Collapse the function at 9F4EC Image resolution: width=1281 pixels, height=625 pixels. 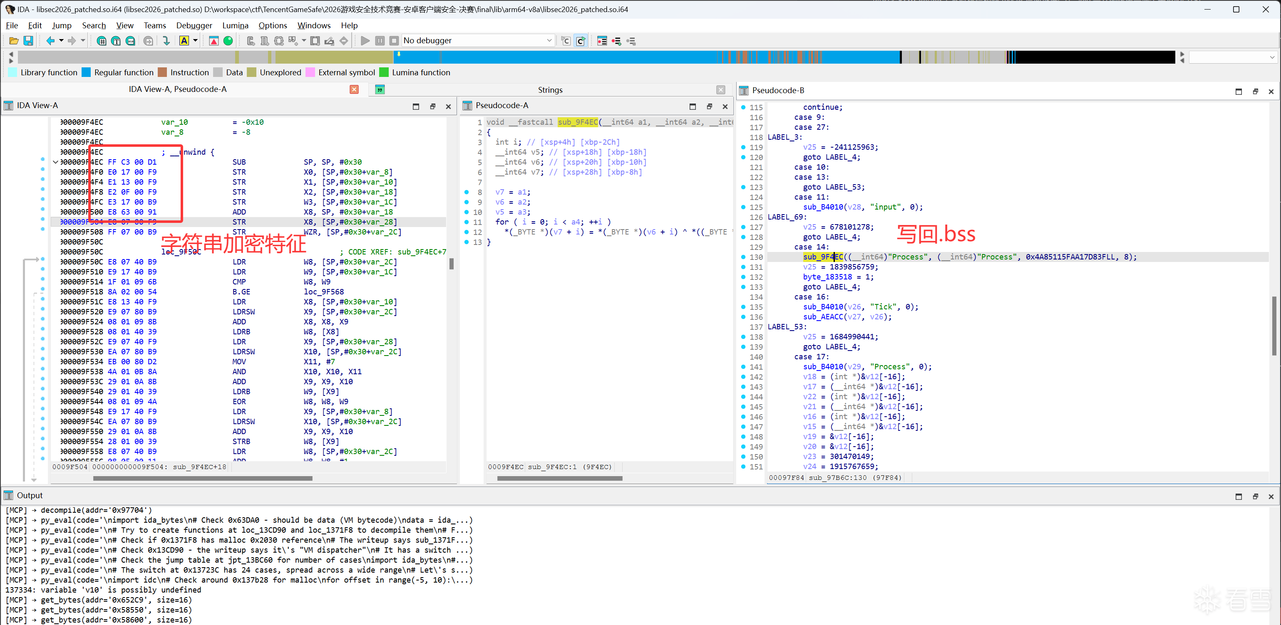(55, 162)
